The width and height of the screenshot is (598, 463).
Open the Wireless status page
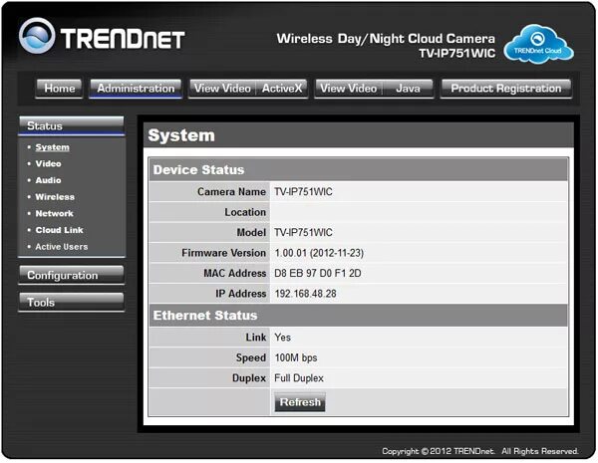(55, 197)
